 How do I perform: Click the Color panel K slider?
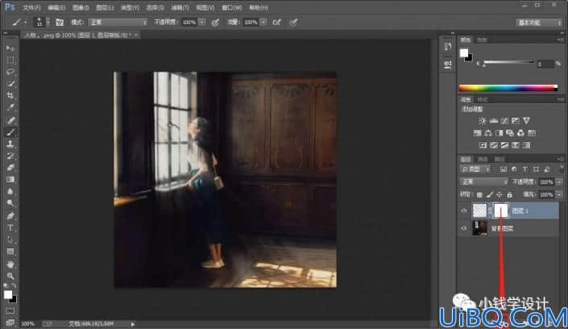click(509, 63)
